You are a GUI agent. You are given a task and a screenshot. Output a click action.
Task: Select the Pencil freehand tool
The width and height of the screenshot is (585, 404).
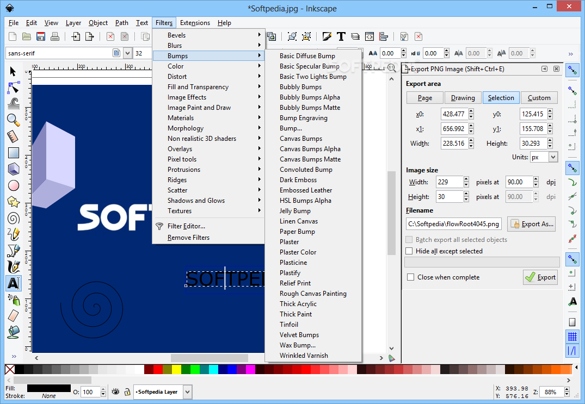(13, 234)
